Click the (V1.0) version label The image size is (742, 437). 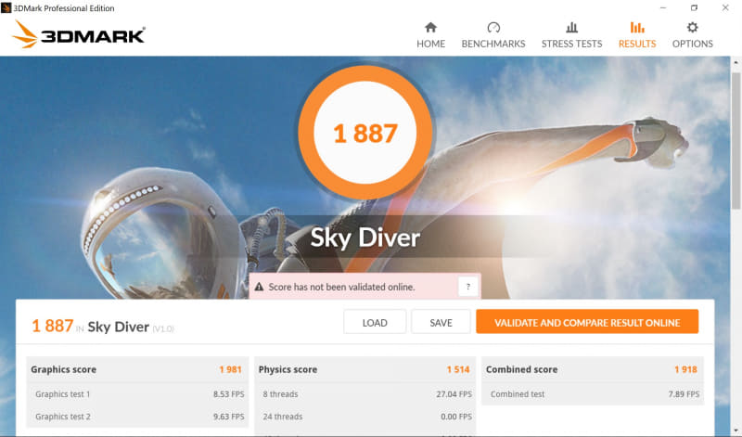(163, 328)
